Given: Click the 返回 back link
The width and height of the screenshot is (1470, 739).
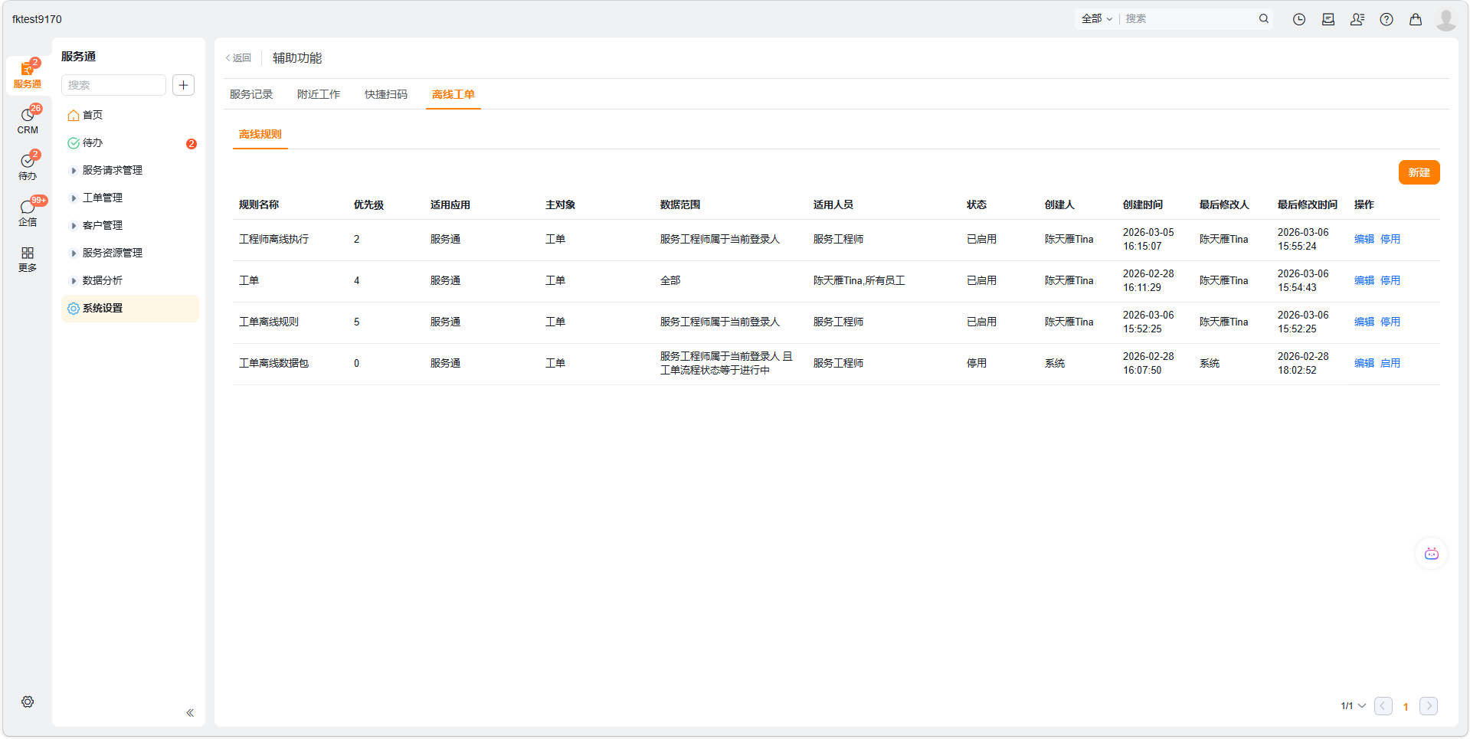Looking at the screenshot, I should (239, 58).
